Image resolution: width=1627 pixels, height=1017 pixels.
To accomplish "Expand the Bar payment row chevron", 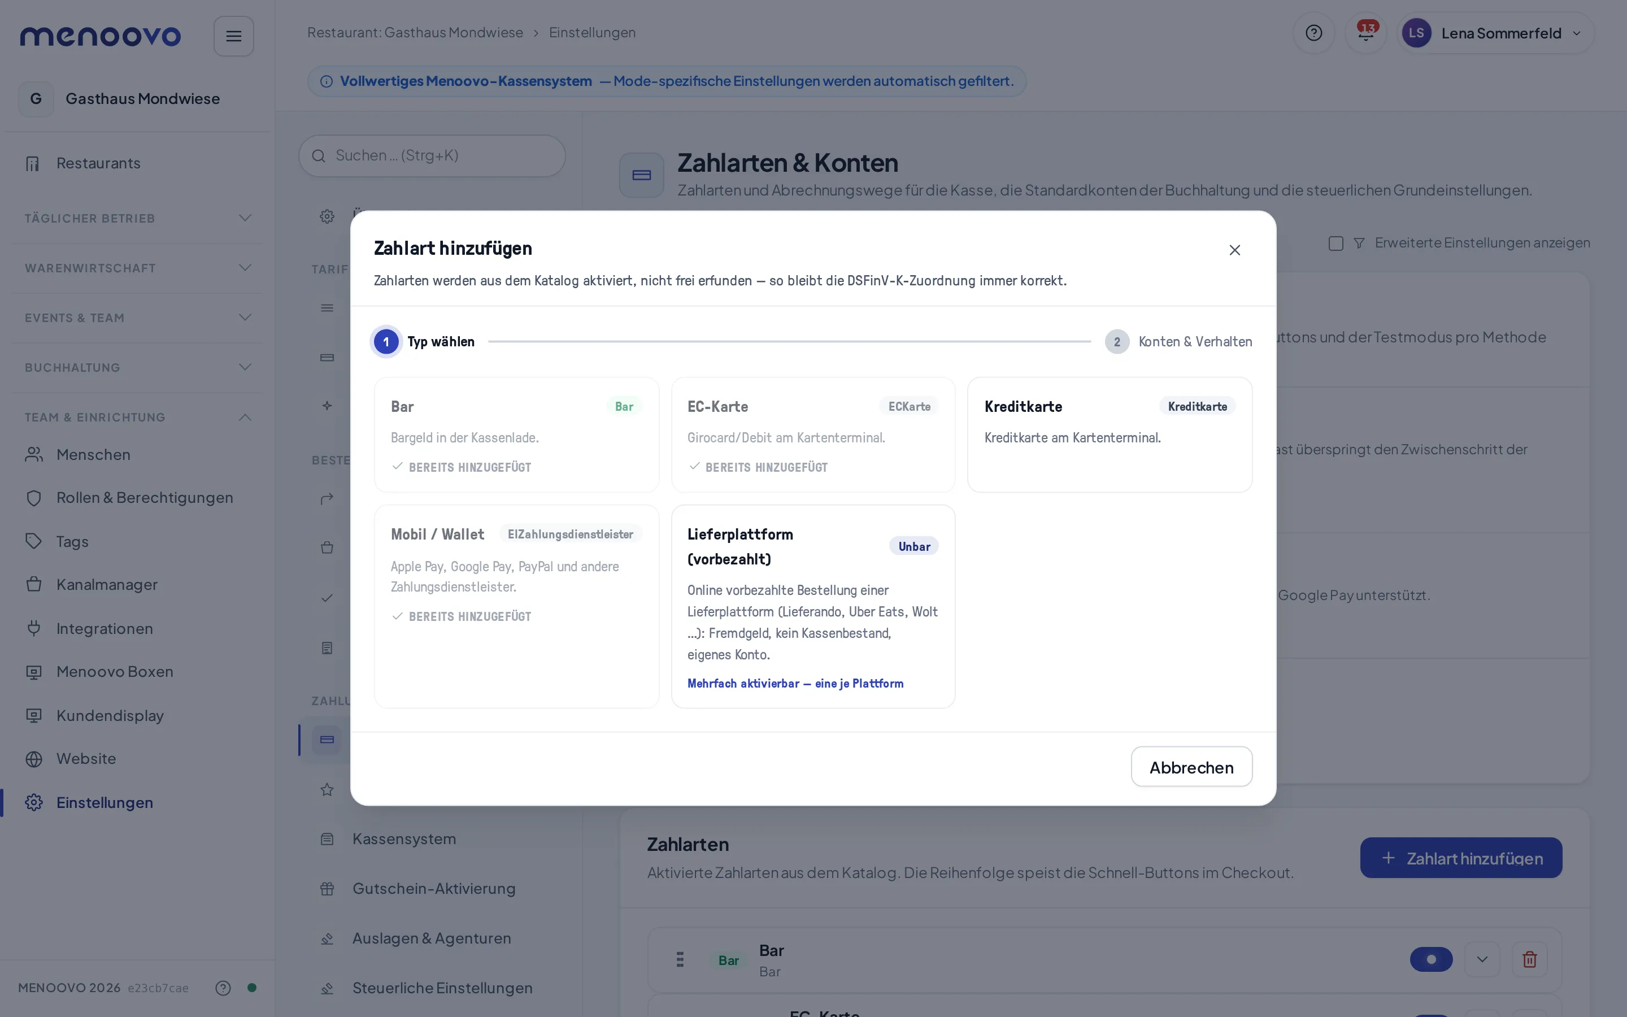I will coord(1482,959).
